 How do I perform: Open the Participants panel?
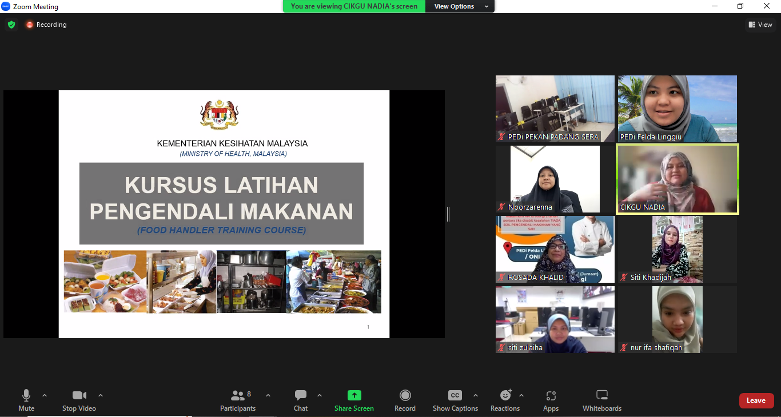click(238, 400)
